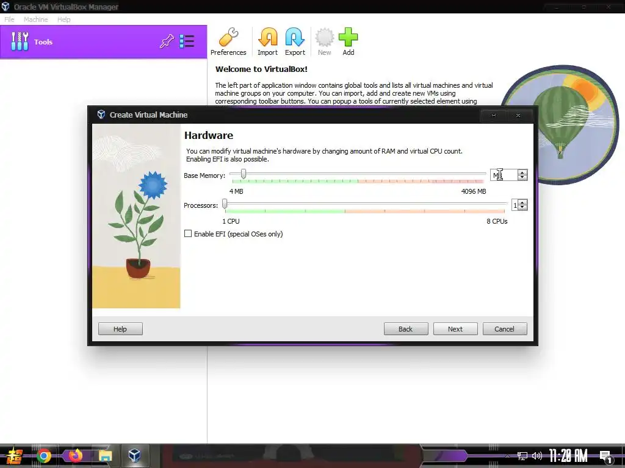The height and width of the screenshot is (468, 625).
Task: Enable EFI (special OSes only) checkbox
Action: pyautogui.click(x=188, y=233)
